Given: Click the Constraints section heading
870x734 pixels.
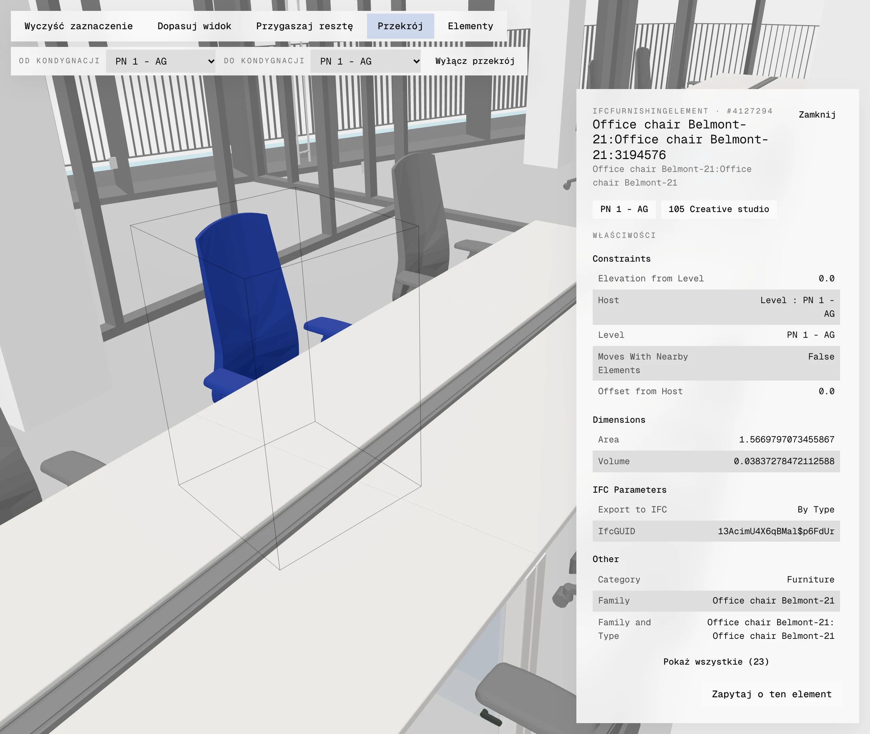Looking at the screenshot, I should point(622,259).
